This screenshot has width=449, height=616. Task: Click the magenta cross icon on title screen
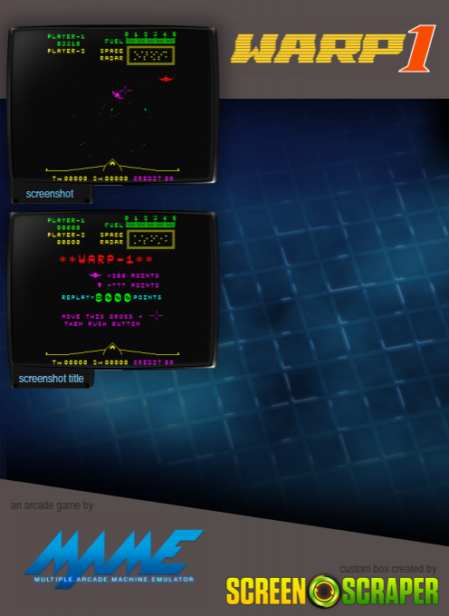tap(157, 315)
